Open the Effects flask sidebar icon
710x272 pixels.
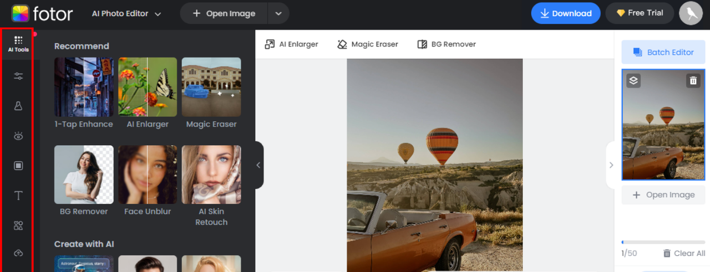pos(18,106)
